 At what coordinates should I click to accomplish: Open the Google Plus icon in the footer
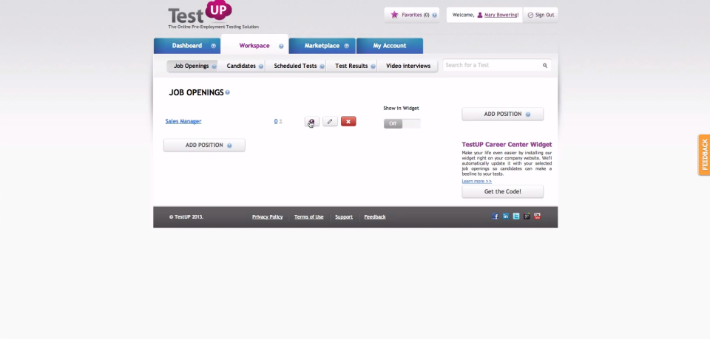pyautogui.click(x=527, y=216)
